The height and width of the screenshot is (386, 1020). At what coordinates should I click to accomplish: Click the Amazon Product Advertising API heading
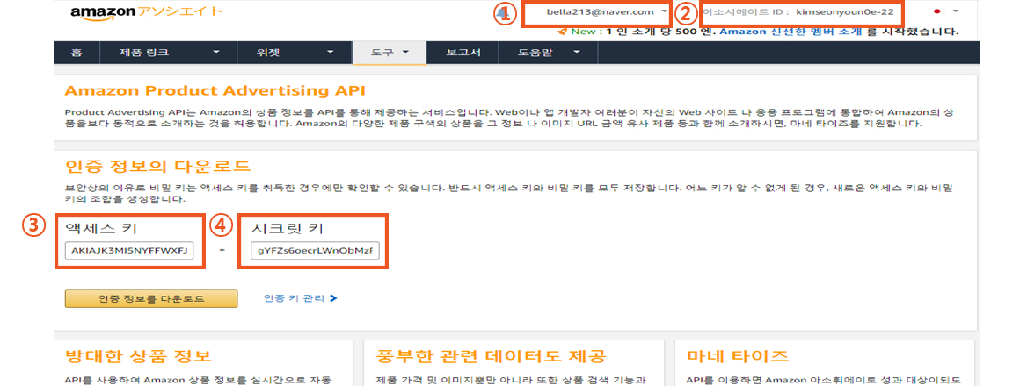tap(215, 90)
